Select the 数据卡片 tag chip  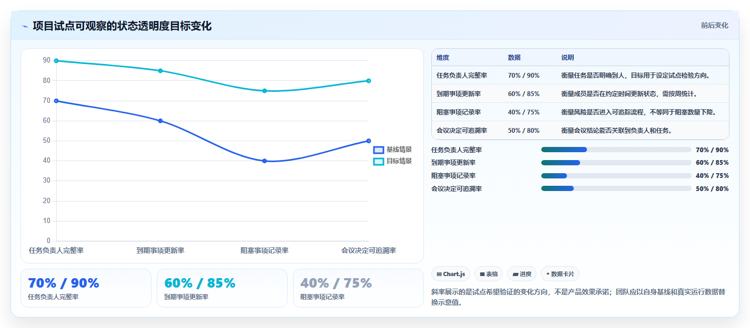coord(560,274)
